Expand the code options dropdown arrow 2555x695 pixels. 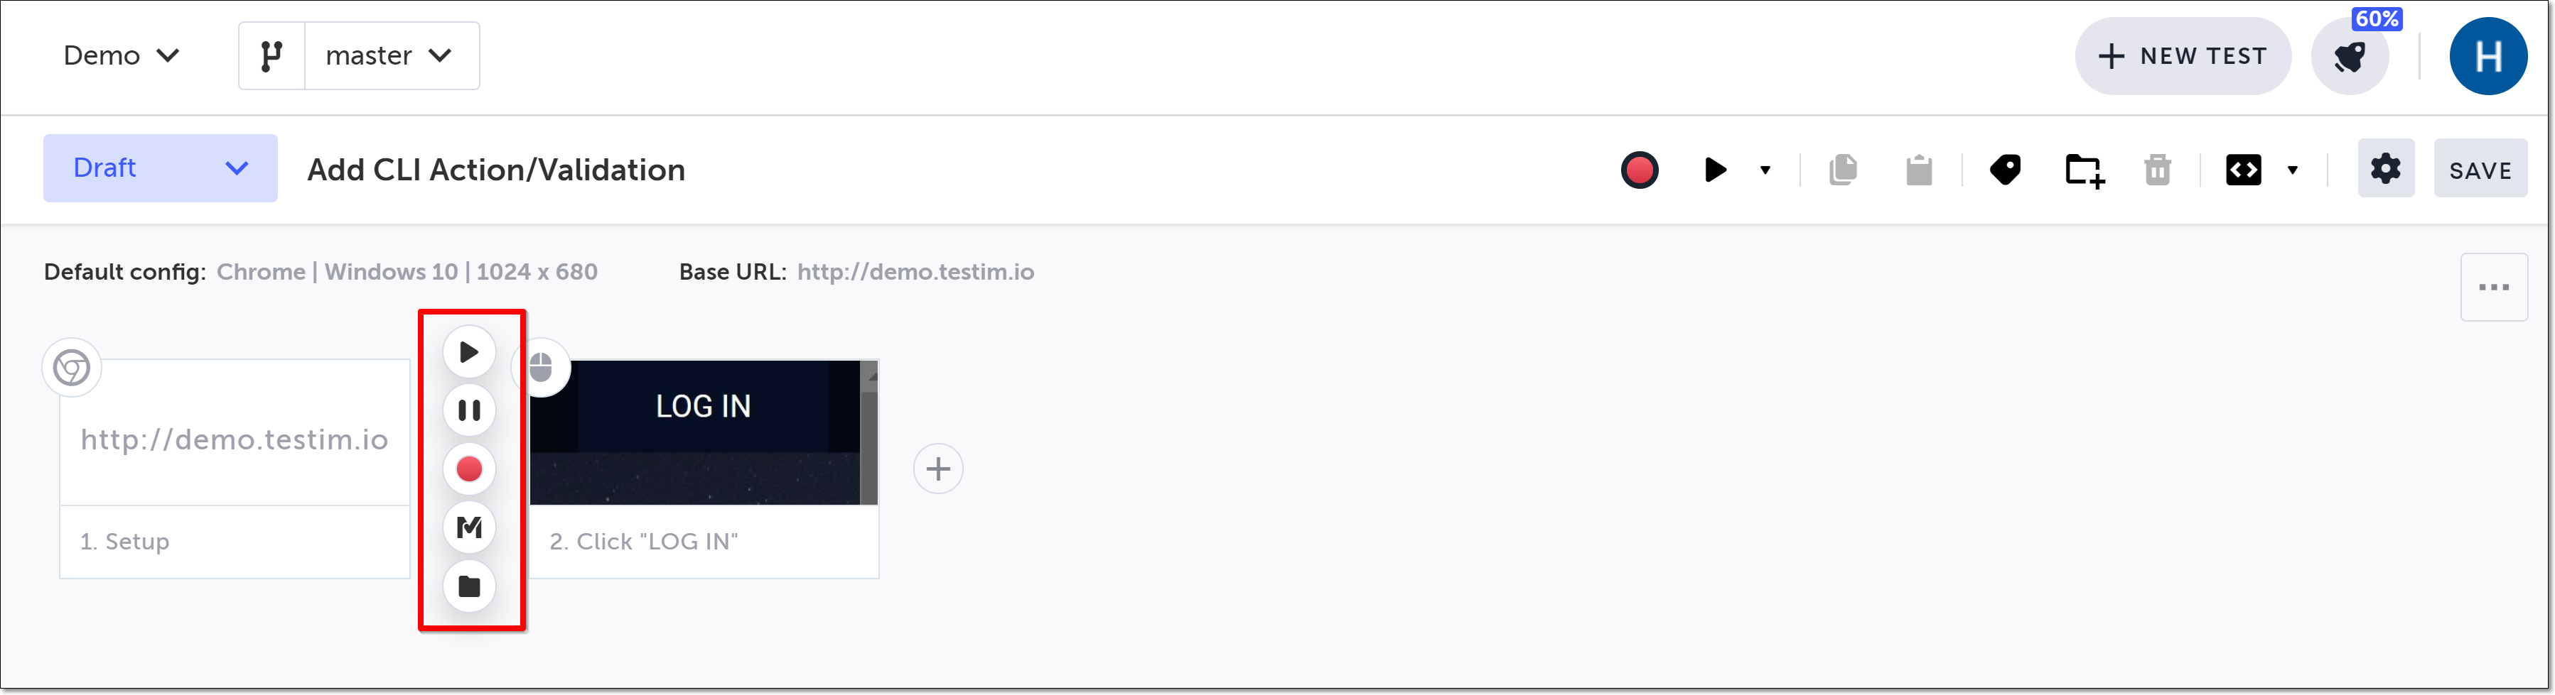click(x=2293, y=170)
